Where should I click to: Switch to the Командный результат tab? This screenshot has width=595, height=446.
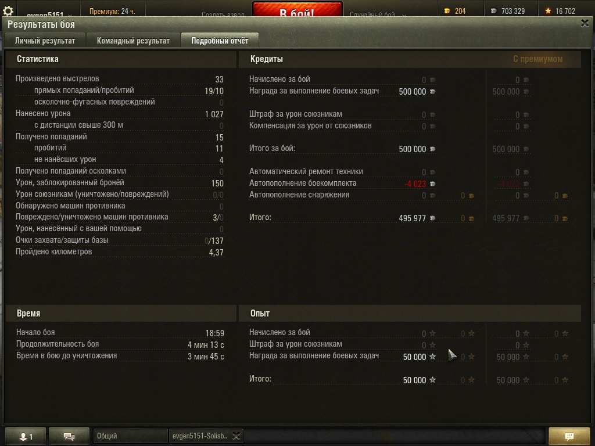tap(133, 41)
